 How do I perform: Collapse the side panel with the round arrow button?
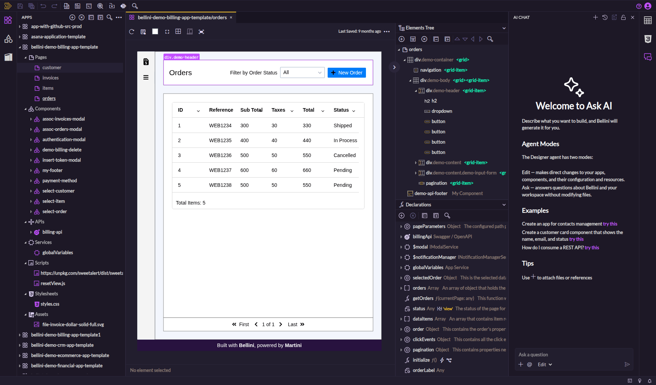pyautogui.click(x=394, y=67)
